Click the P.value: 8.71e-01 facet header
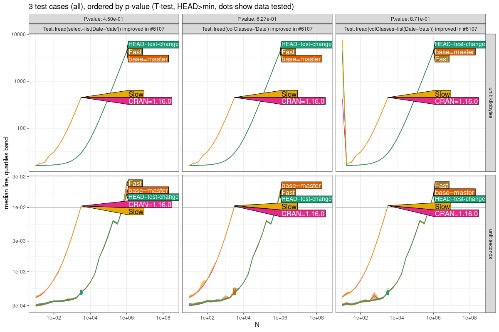Image resolution: width=499 pixels, height=332 pixels. [x=410, y=19]
